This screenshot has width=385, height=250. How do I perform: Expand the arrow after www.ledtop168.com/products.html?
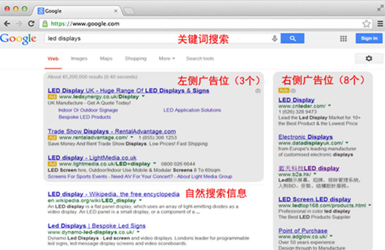click(x=370, y=205)
